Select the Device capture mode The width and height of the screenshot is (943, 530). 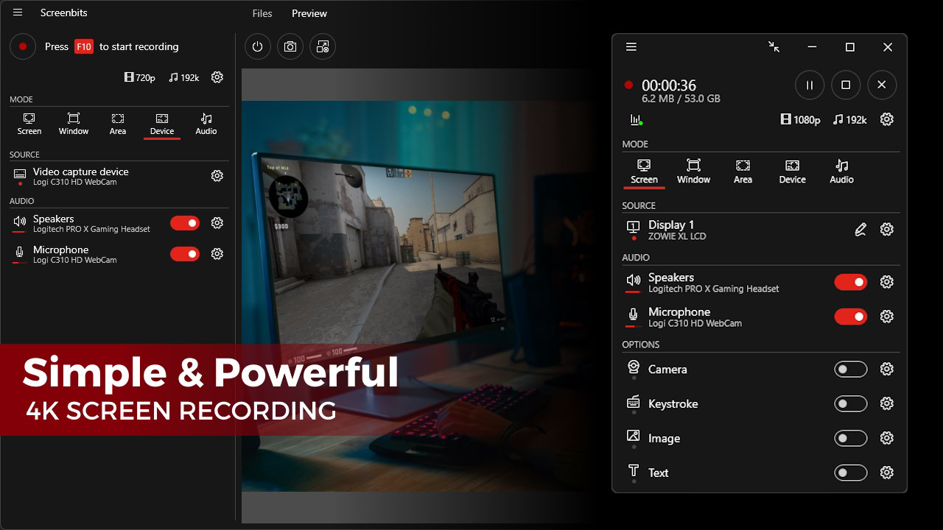pos(161,124)
